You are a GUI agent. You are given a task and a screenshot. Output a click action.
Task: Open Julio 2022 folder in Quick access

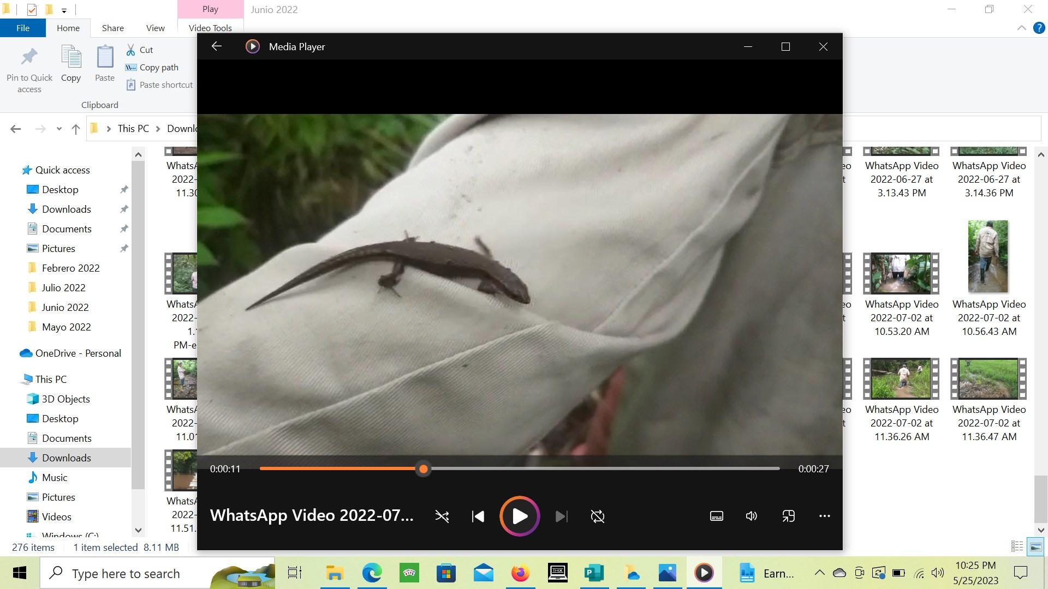(63, 287)
